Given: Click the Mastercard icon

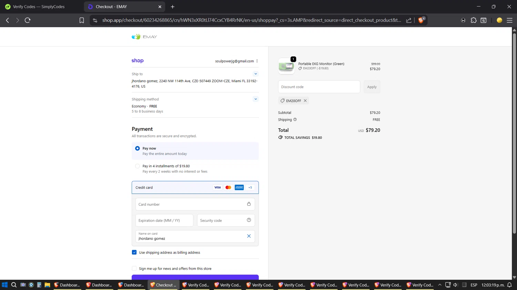Looking at the screenshot, I should tap(228, 188).
